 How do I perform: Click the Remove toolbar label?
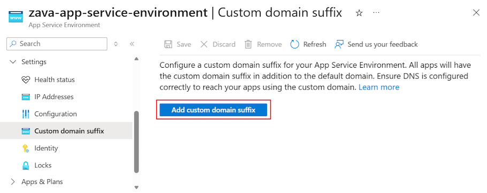(269, 44)
